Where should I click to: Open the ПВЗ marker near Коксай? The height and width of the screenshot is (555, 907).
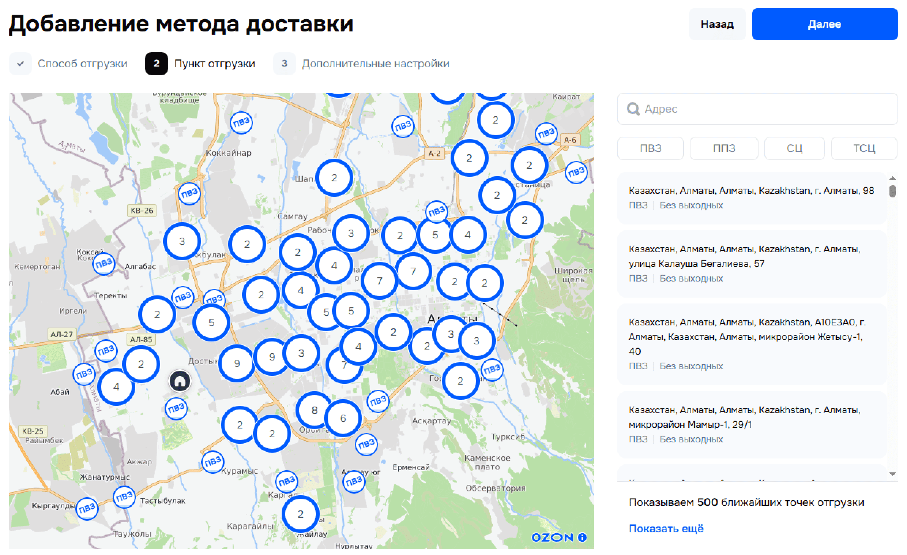coord(104,264)
